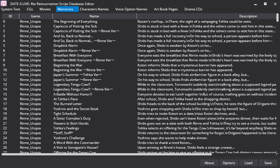Click description 'Yoshino says she wants to help'

tap(172, 138)
